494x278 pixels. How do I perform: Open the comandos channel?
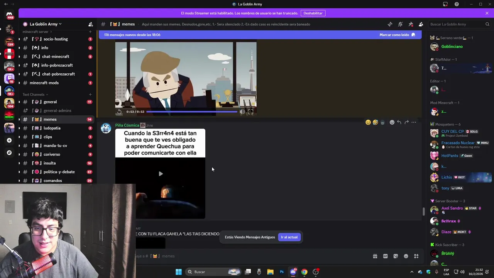point(57,181)
